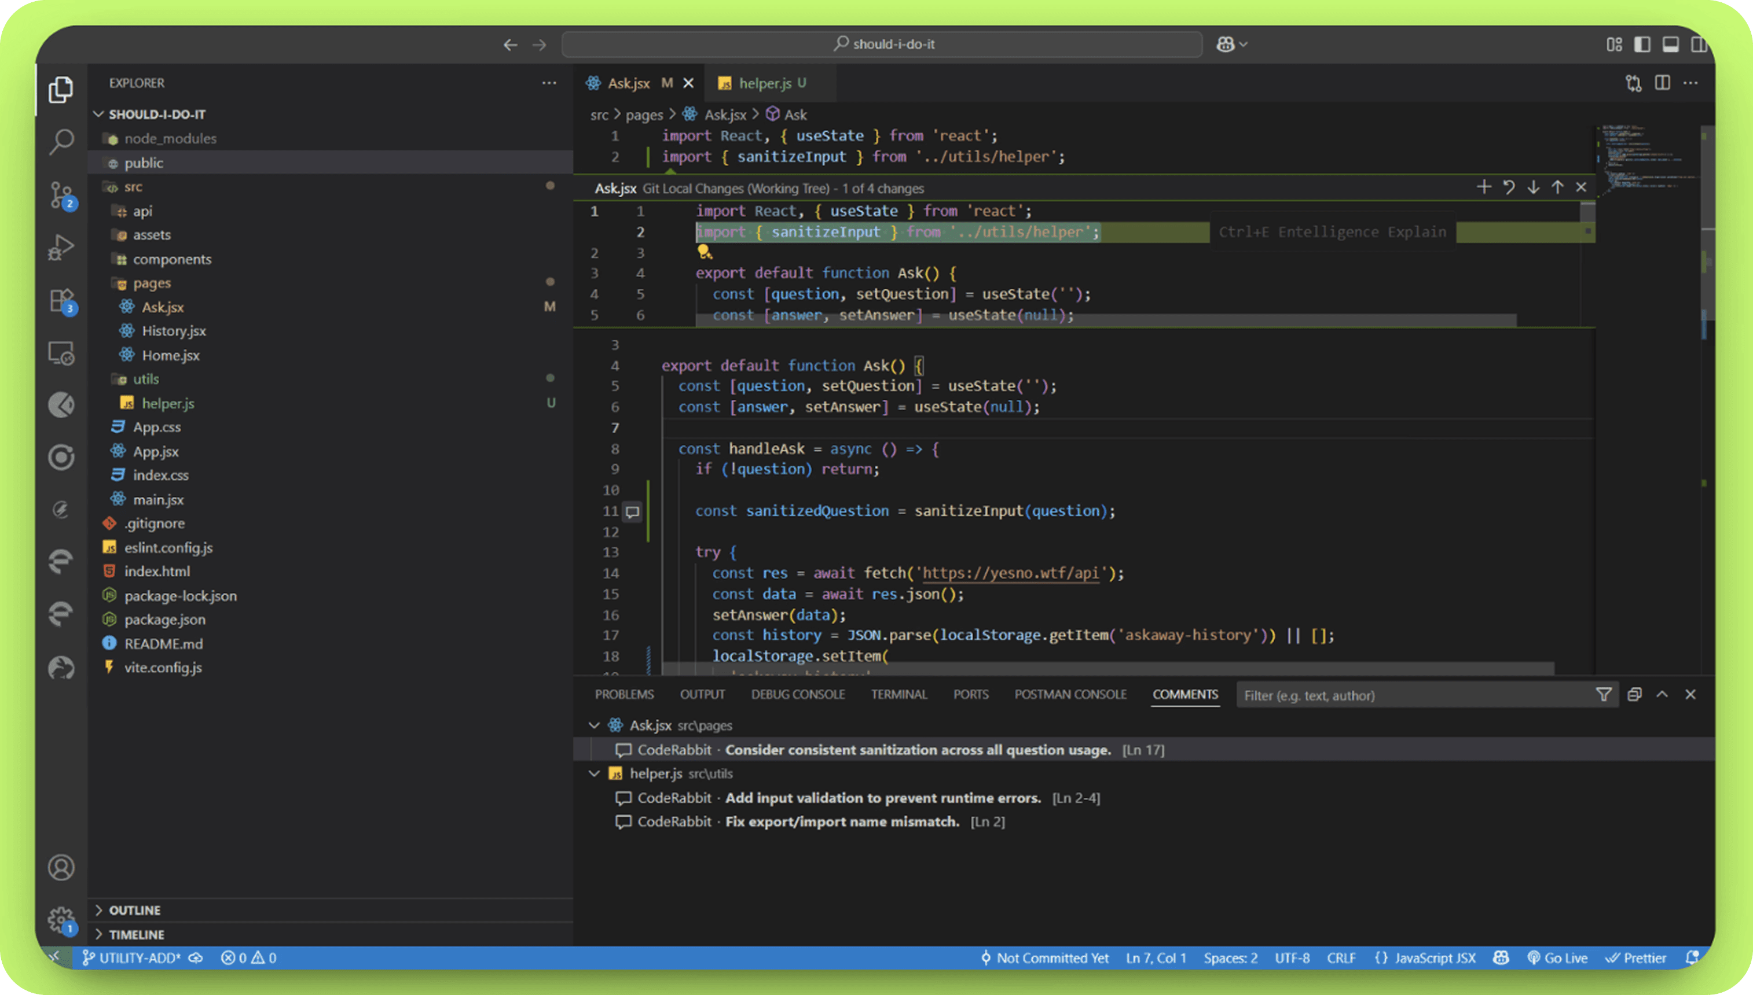Image resolution: width=1753 pixels, height=995 pixels.
Task: Open the Source Control view
Action: pos(61,195)
